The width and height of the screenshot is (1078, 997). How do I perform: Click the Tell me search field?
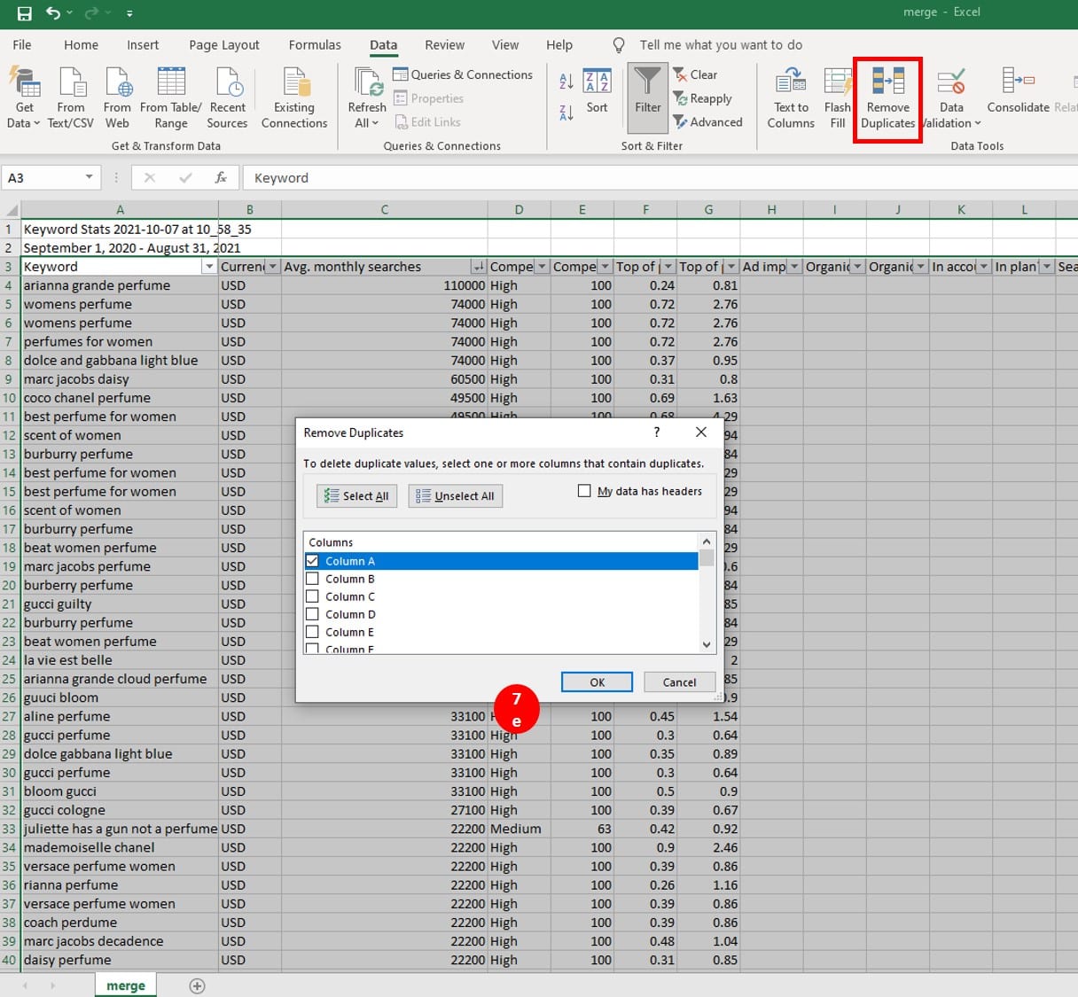tap(721, 44)
